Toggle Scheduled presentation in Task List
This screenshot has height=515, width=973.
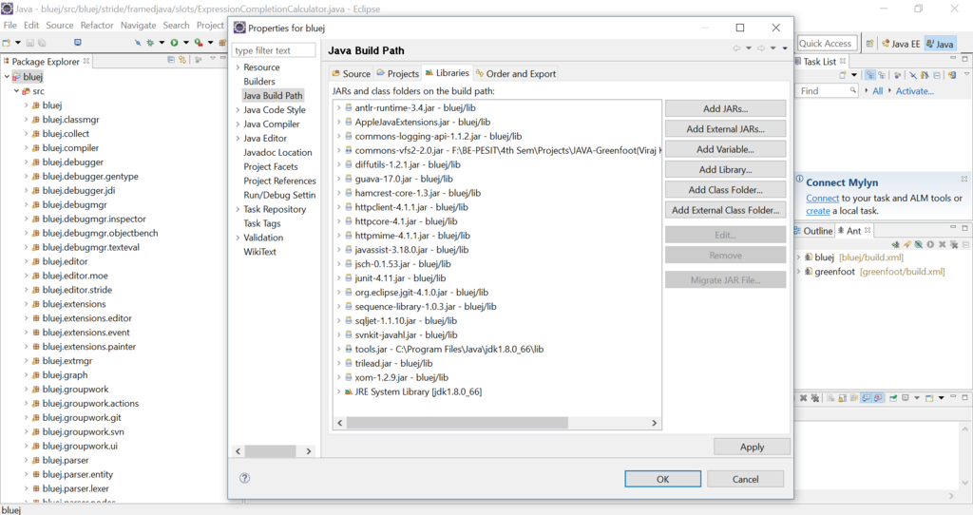[882, 75]
